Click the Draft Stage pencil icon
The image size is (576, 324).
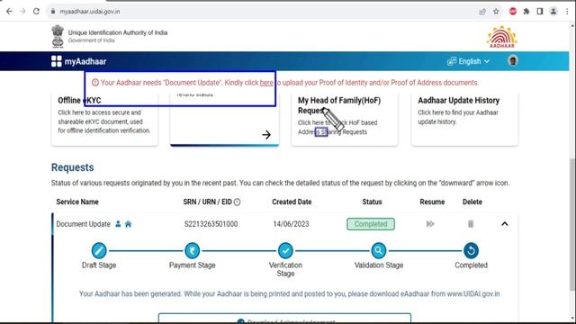[x=99, y=251]
